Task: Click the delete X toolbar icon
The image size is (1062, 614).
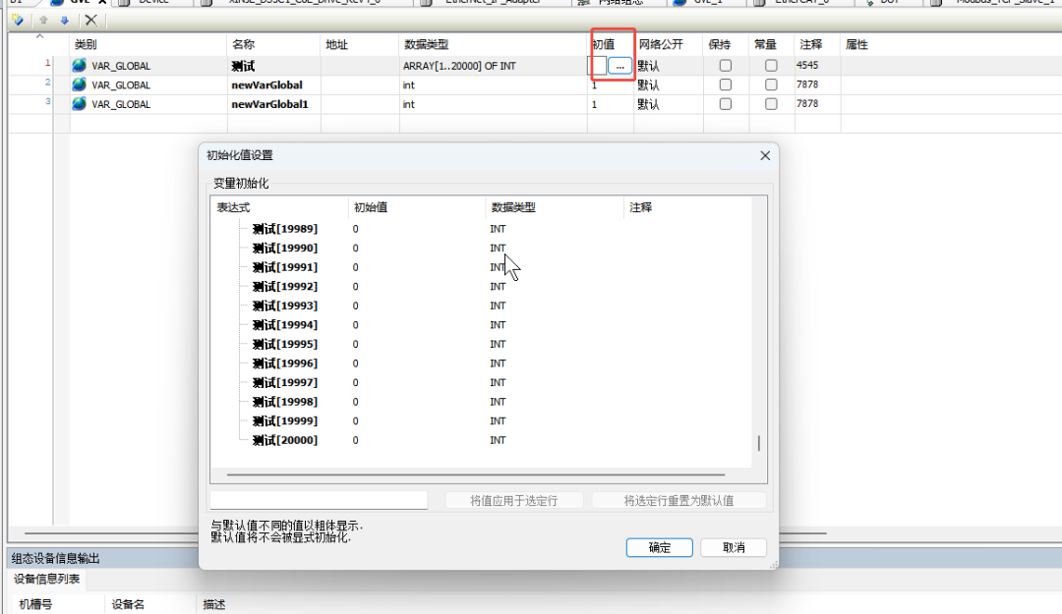Action: (90, 21)
